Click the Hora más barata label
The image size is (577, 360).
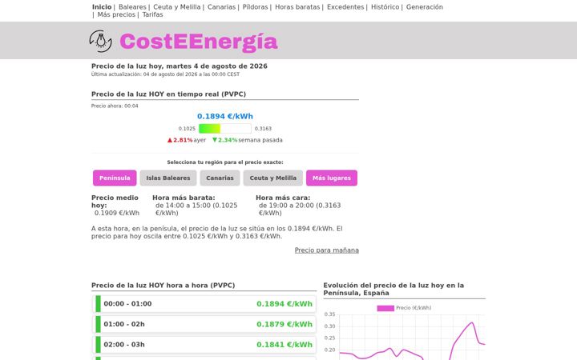coord(184,198)
